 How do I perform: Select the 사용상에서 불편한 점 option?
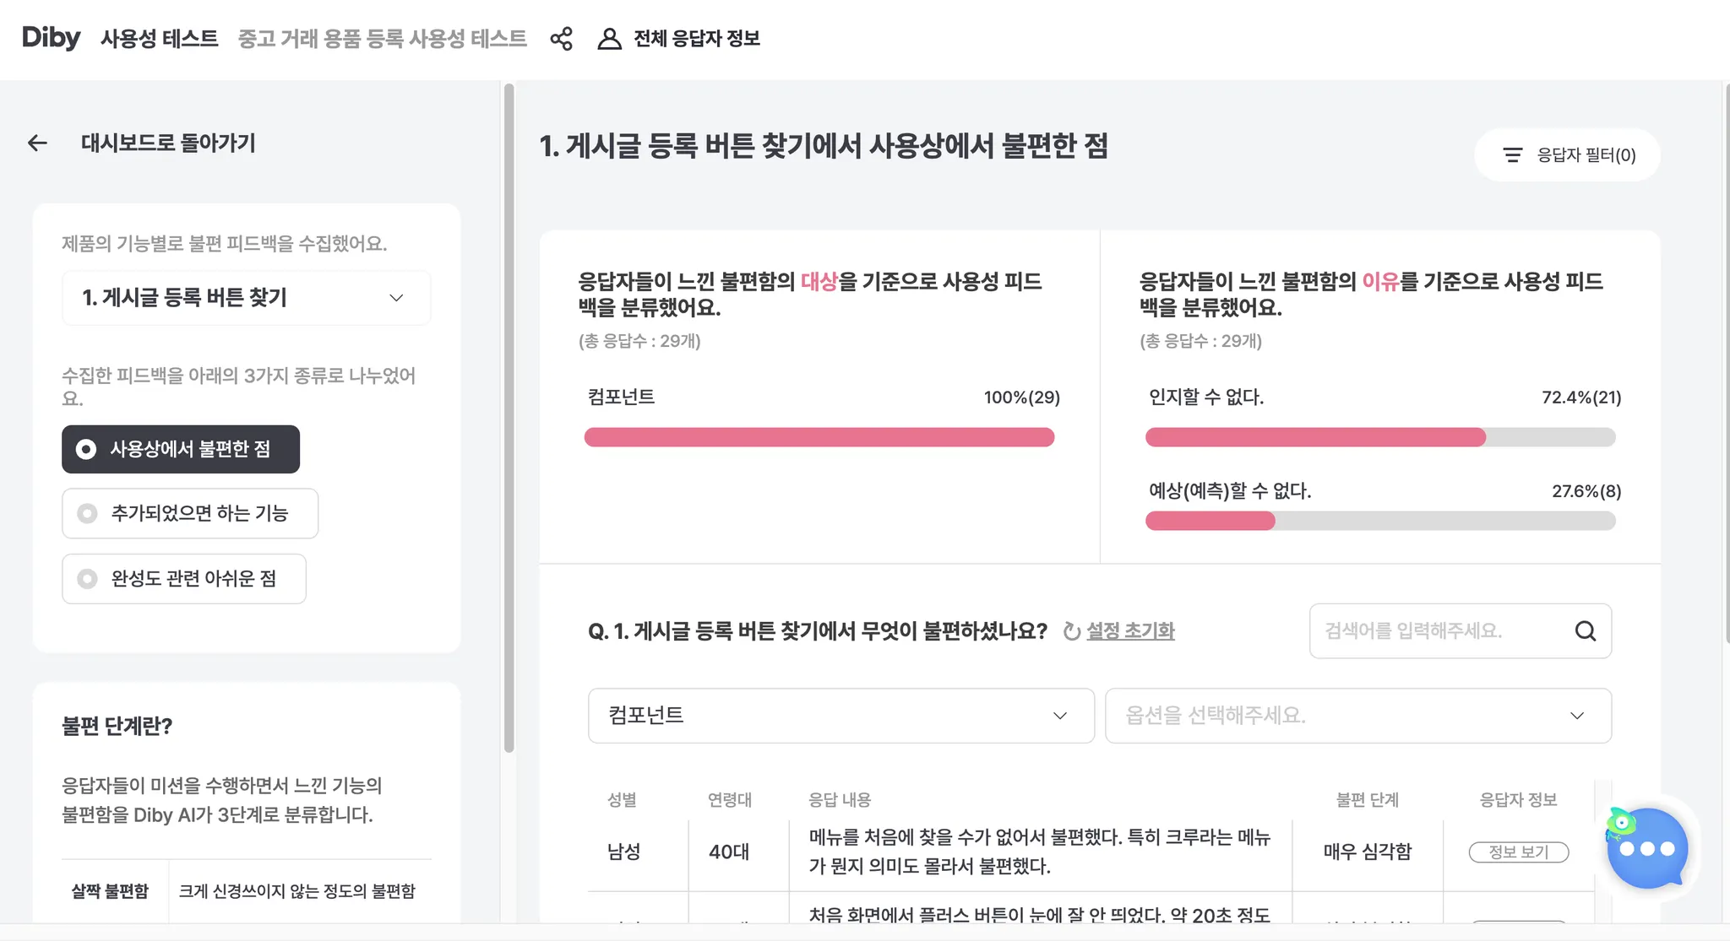tap(181, 449)
